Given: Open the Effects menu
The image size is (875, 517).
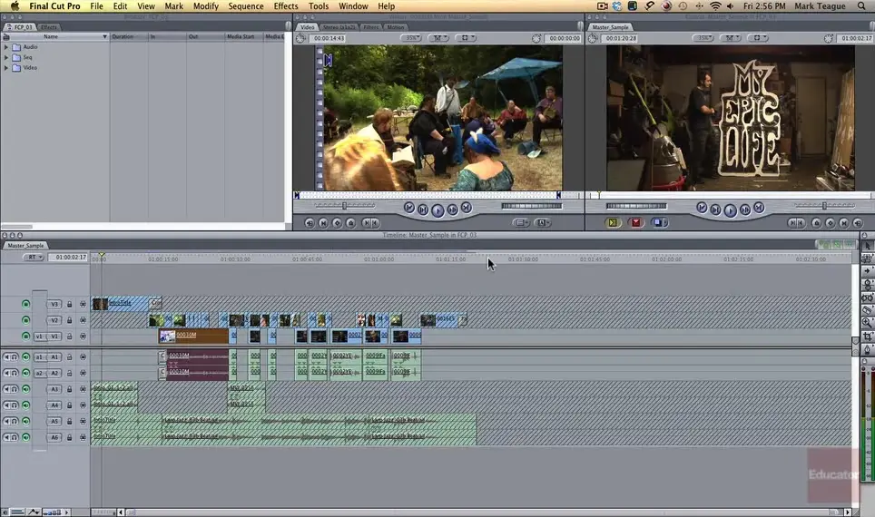Looking at the screenshot, I should 286,6.
